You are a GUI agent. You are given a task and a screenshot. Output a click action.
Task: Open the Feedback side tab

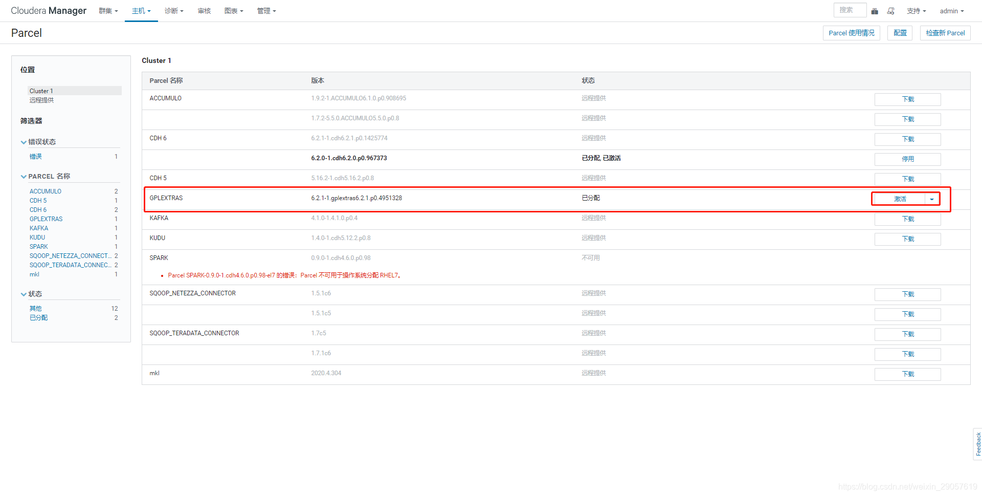978,444
